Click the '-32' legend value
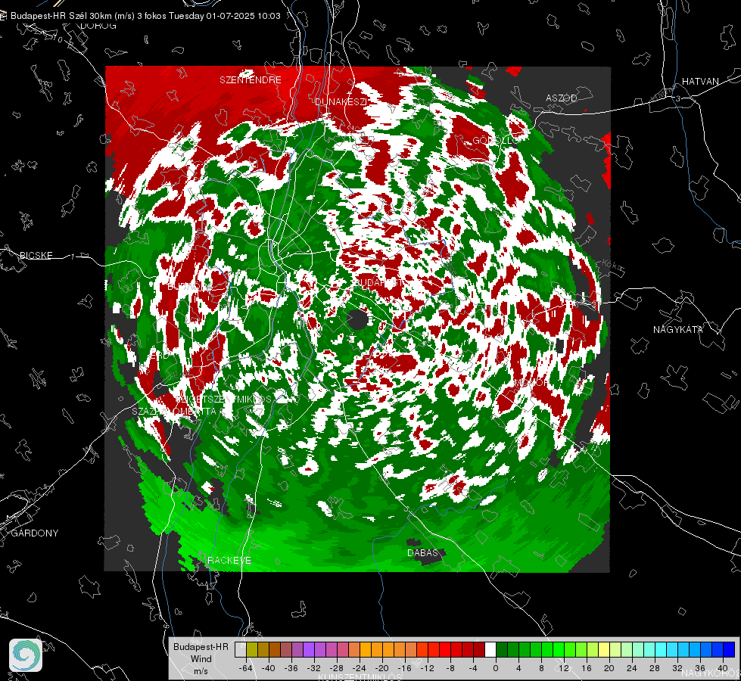The image size is (741, 681). point(314,668)
